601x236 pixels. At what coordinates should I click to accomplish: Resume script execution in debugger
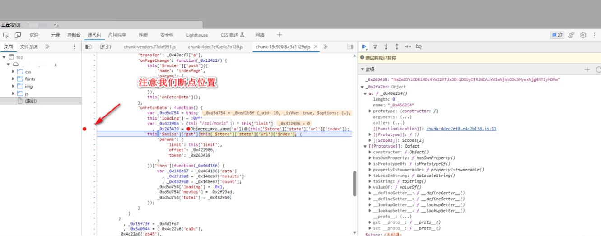pos(364,46)
